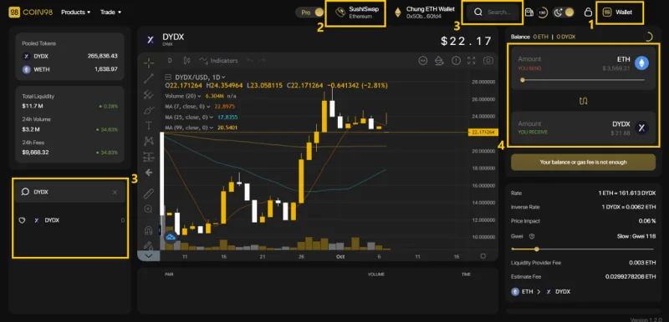Click the WETH pooled token row
This screenshot has height=322, width=669.
(70, 69)
